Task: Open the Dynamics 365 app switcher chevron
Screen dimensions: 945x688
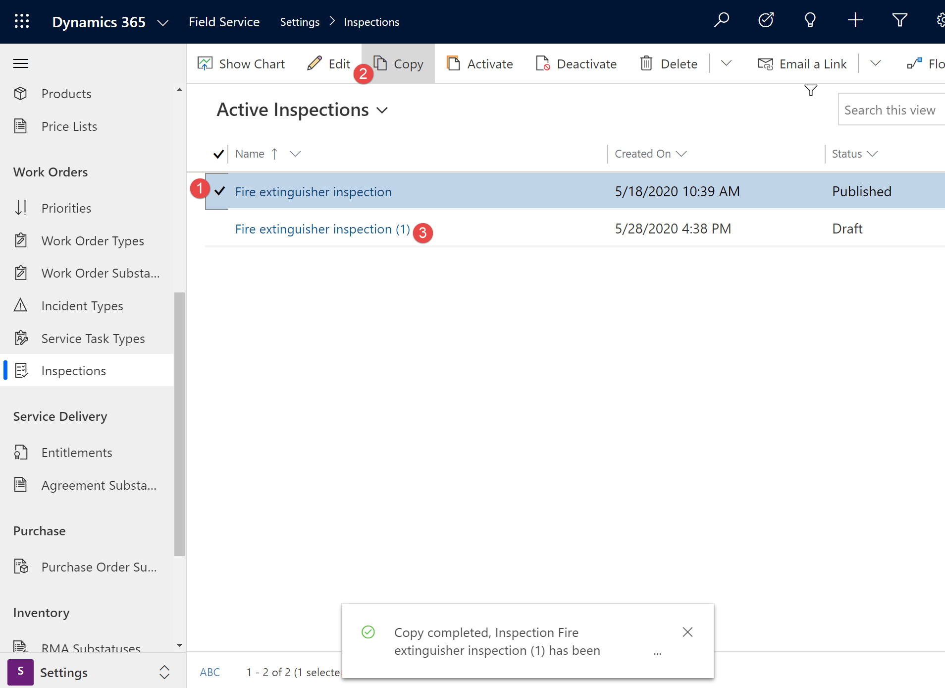Action: 162,23
